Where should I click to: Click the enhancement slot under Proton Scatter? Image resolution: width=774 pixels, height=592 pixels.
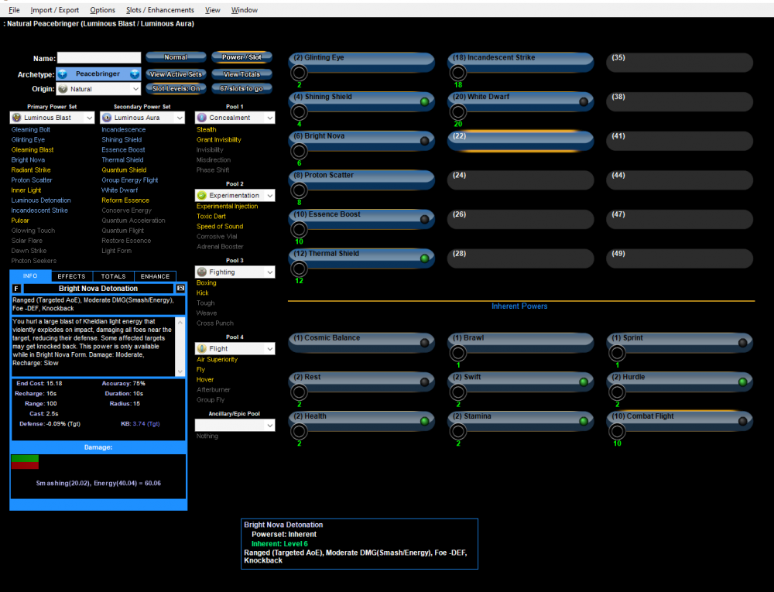coord(299,190)
